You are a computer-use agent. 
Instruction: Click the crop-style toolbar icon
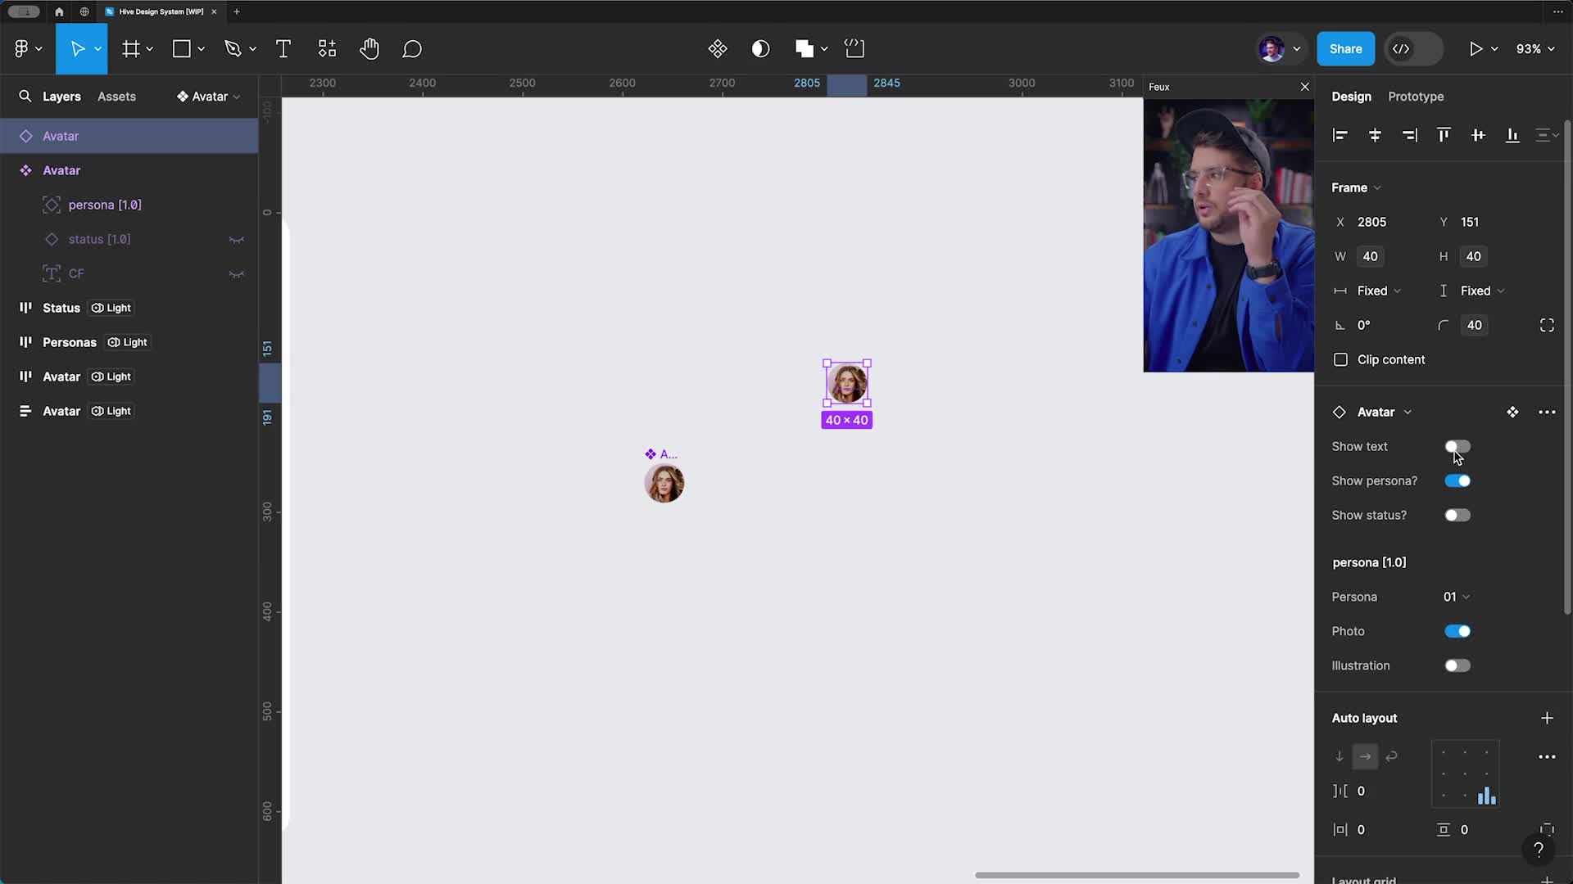tap(854, 49)
